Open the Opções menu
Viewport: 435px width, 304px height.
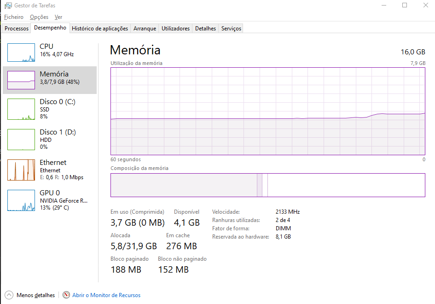39,17
